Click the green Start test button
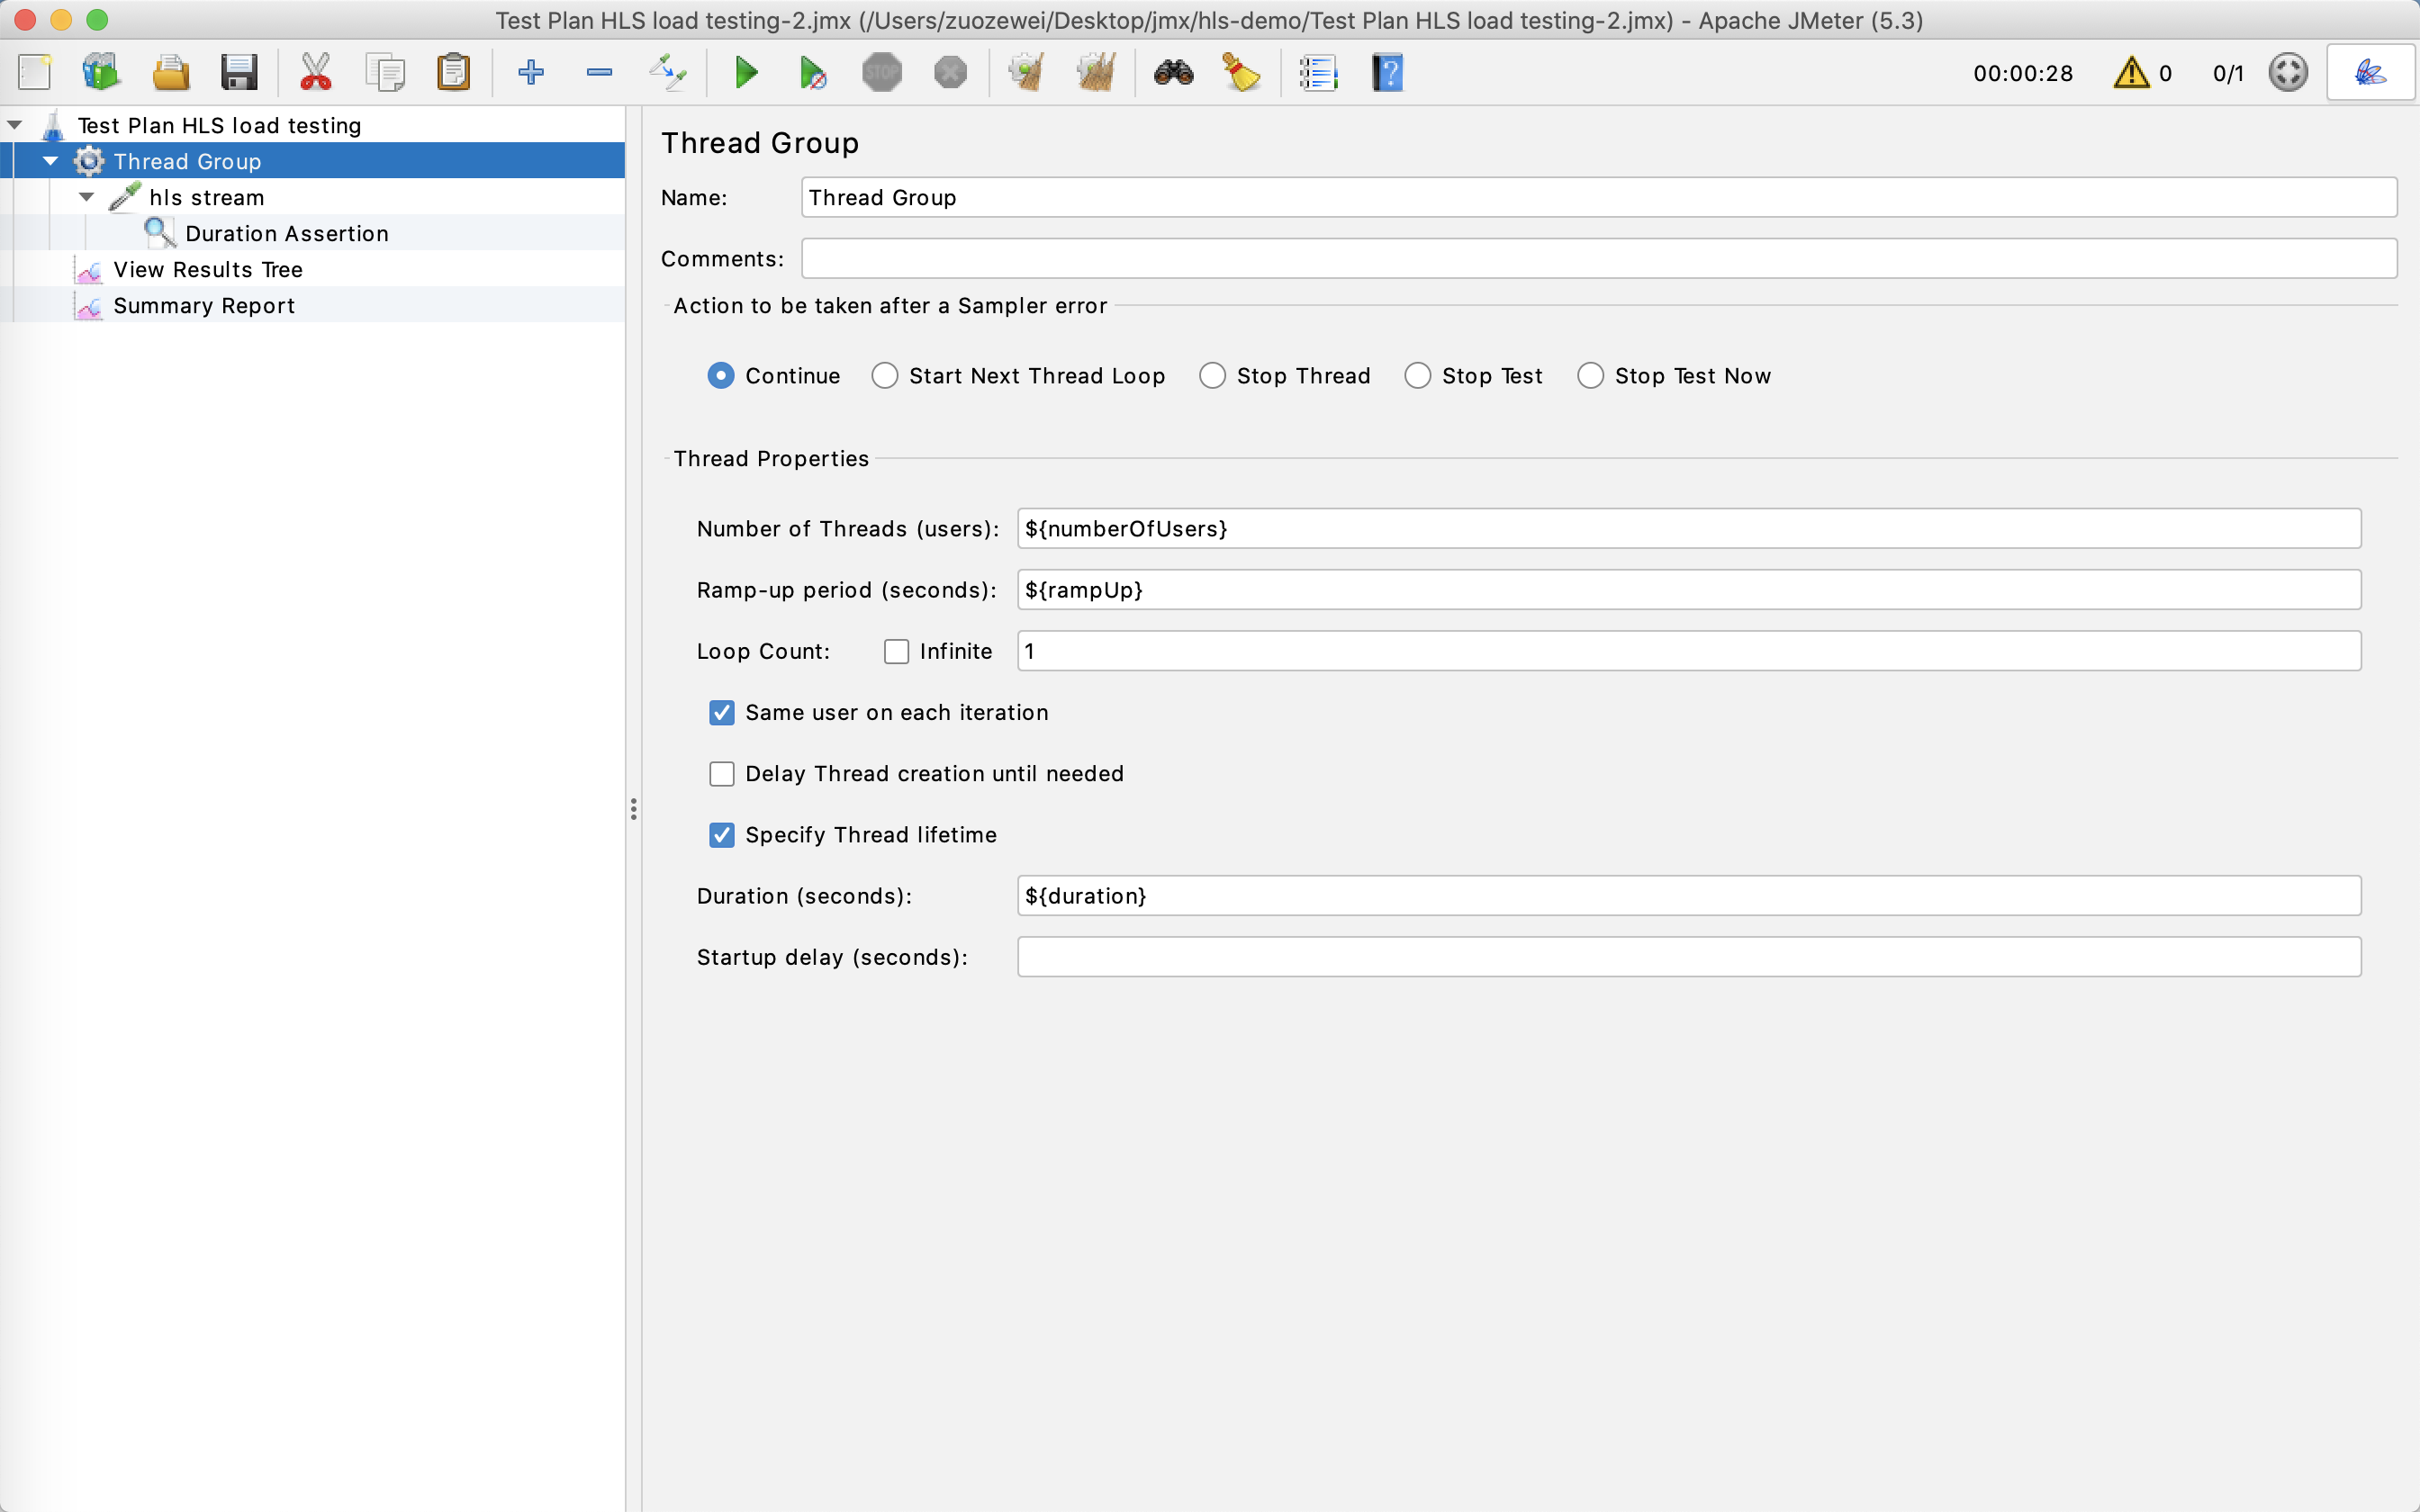The height and width of the screenshot is (1512, 2420). coord(746,72)
